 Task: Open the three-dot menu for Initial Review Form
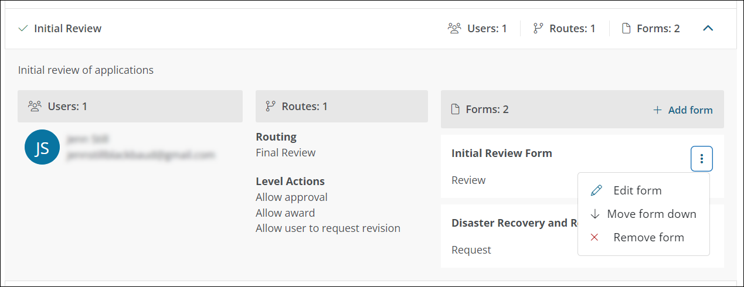pyautogui.click(x=702, y=159)
